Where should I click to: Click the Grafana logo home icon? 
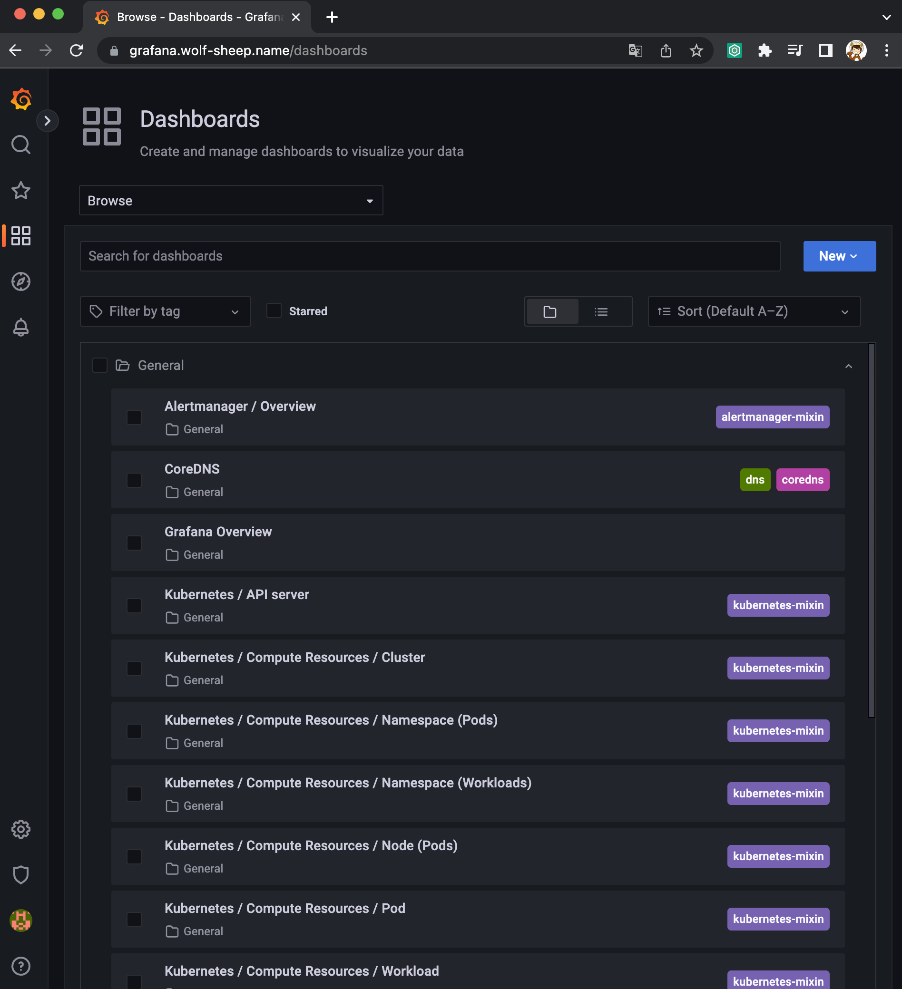click(x=21, y=99)
